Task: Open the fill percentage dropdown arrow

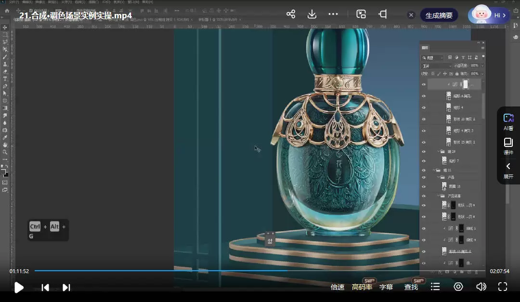Action: coord(482,74)
